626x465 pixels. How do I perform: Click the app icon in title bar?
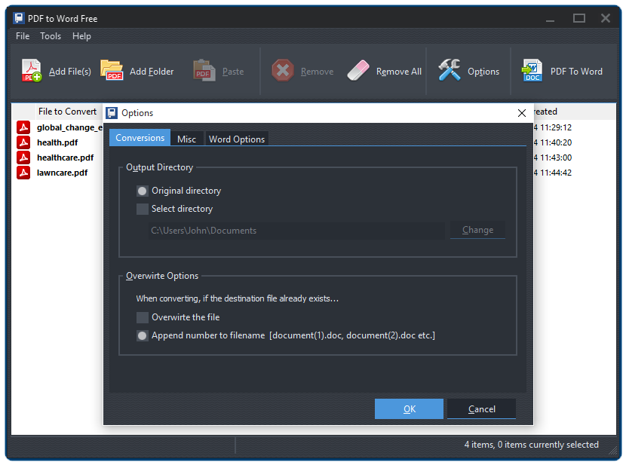[x=18, y=18]
